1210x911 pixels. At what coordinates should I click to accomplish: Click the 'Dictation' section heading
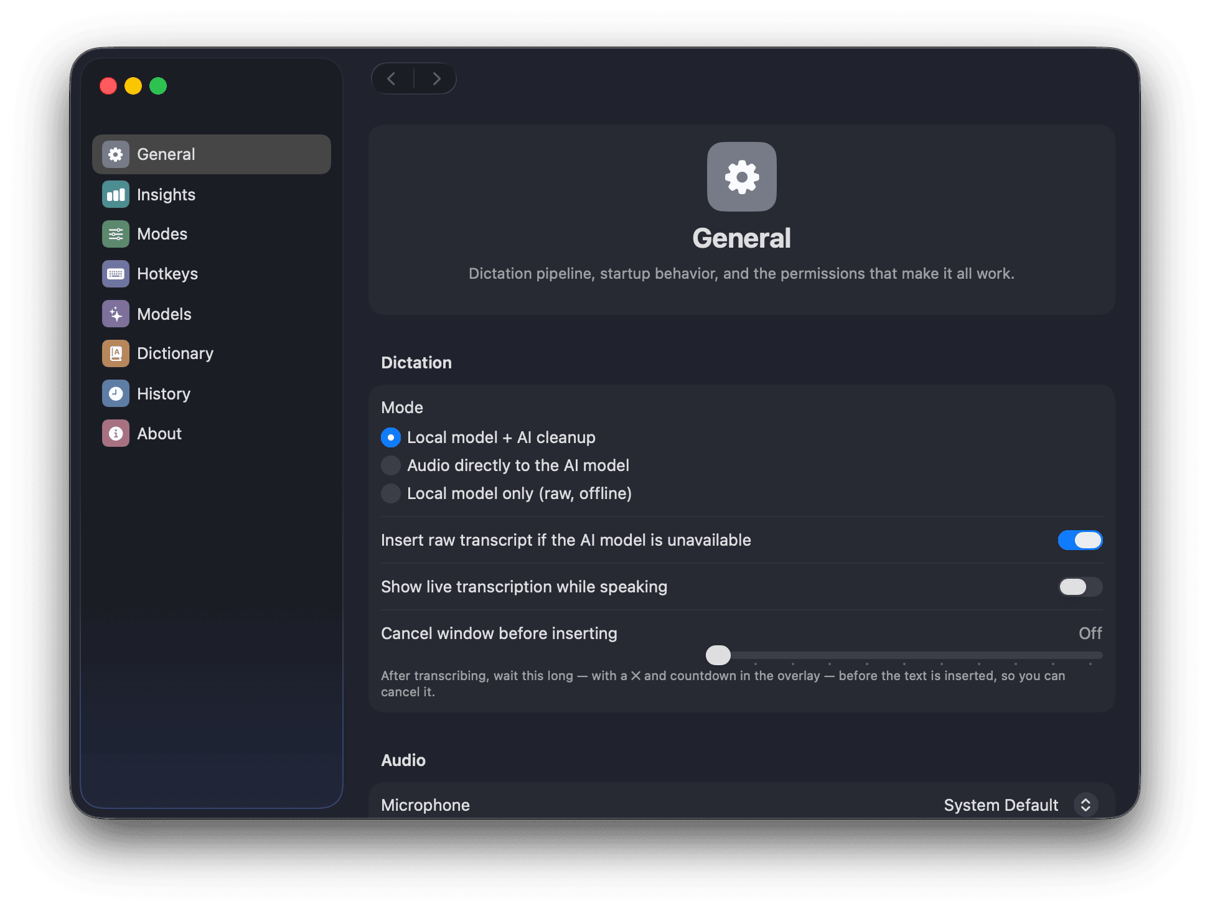tap(416, 363)
